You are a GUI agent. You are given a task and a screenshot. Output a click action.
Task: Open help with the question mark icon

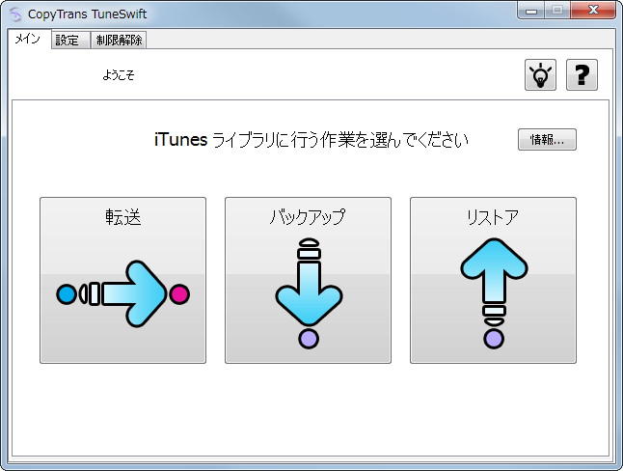pyautogui.click(x=582, y=74)
